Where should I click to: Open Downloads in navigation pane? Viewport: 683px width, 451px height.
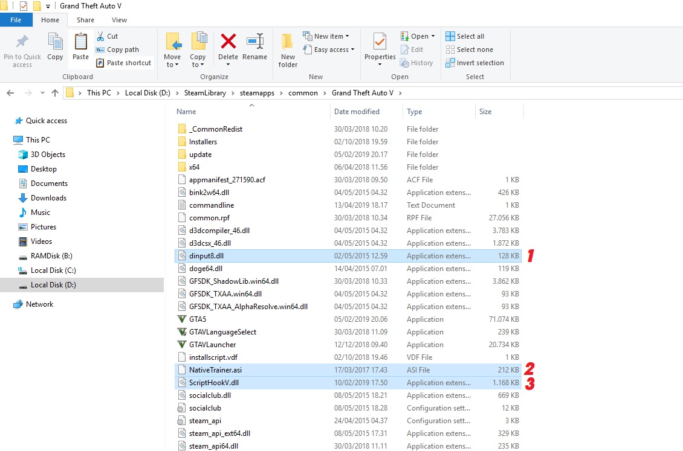[x=43, y=198]
